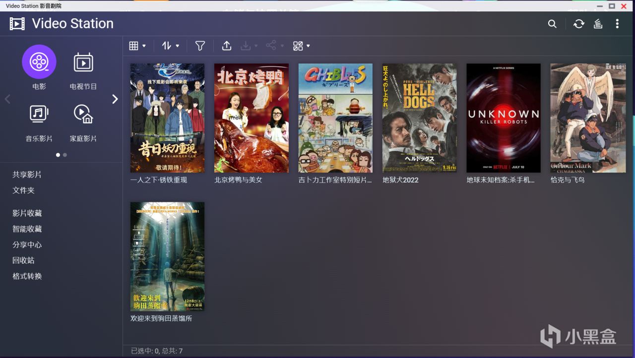This screenshot has height=358, width=635.
Task: Switch to the first category page dot
Action: point(58,155)
